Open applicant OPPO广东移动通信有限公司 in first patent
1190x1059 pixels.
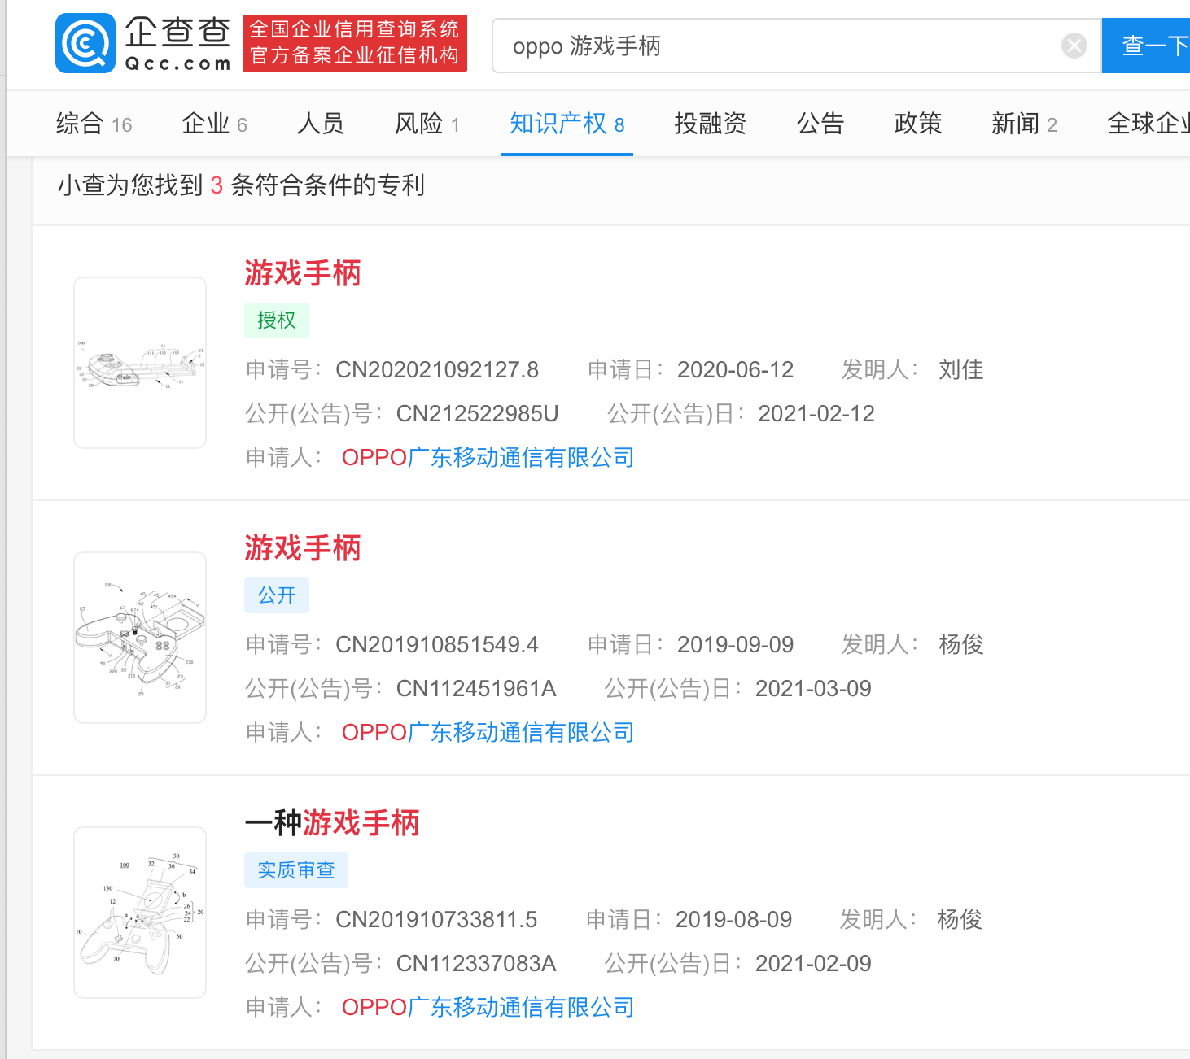point(488,458)
